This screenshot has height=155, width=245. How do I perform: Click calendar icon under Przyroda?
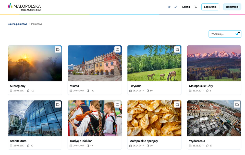coord(130,91)
